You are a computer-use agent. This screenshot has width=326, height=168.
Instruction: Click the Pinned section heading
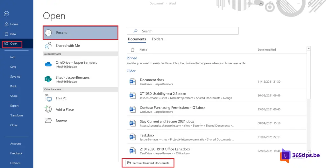coord(132,58)
